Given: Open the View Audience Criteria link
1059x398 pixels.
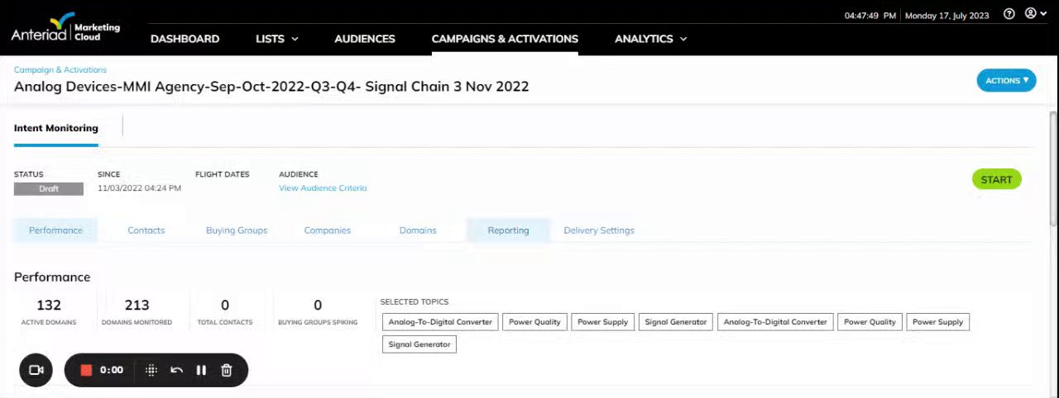Looking at the screenshot, I should (x=323, y=188).
